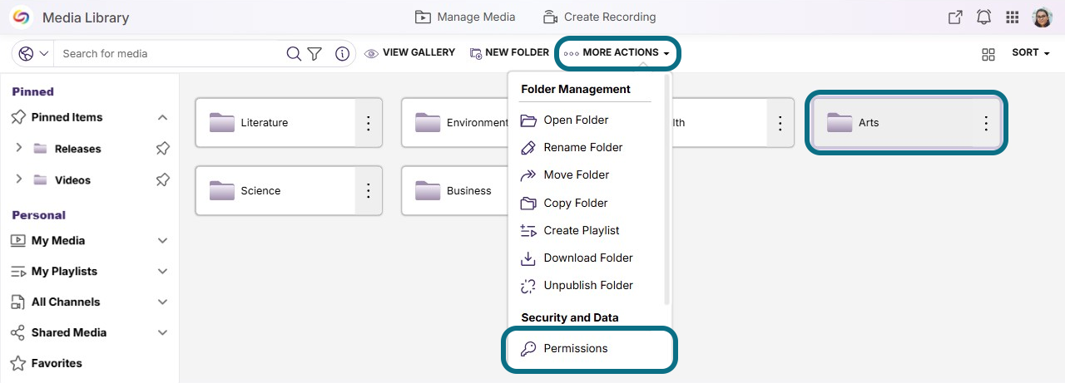Open the More Actions dropdown
The height and width of the screenshot is (383, 1065).
click(x=617, y=52)
